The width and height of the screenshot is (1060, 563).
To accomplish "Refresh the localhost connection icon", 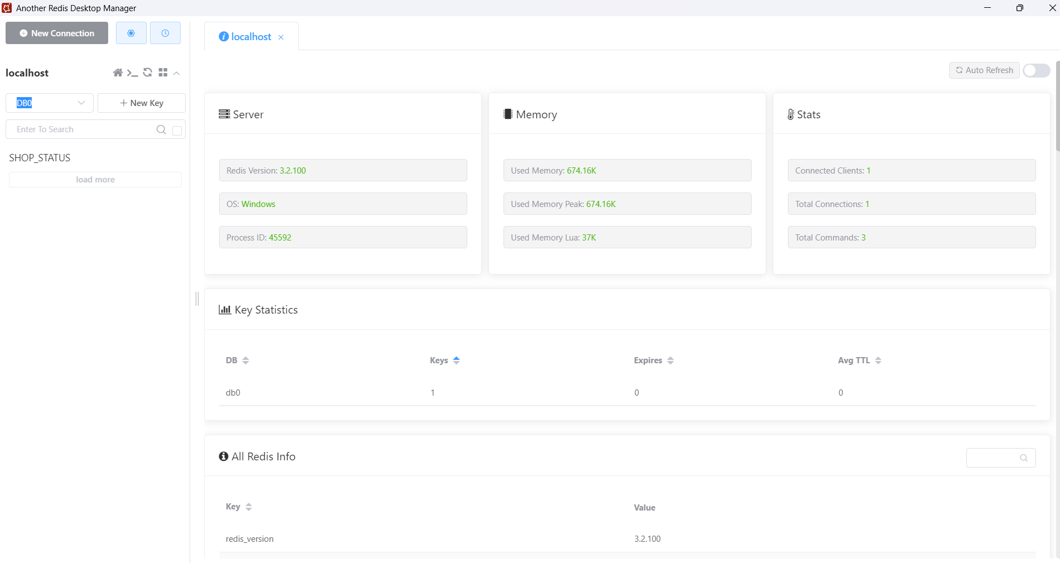I will click(148, 73).
